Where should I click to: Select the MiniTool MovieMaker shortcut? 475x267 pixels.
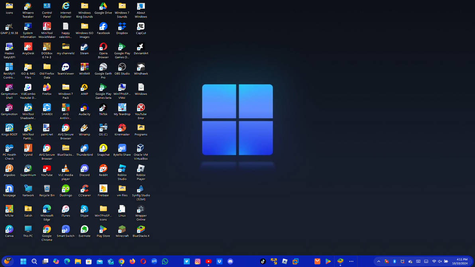click(47, 30)
